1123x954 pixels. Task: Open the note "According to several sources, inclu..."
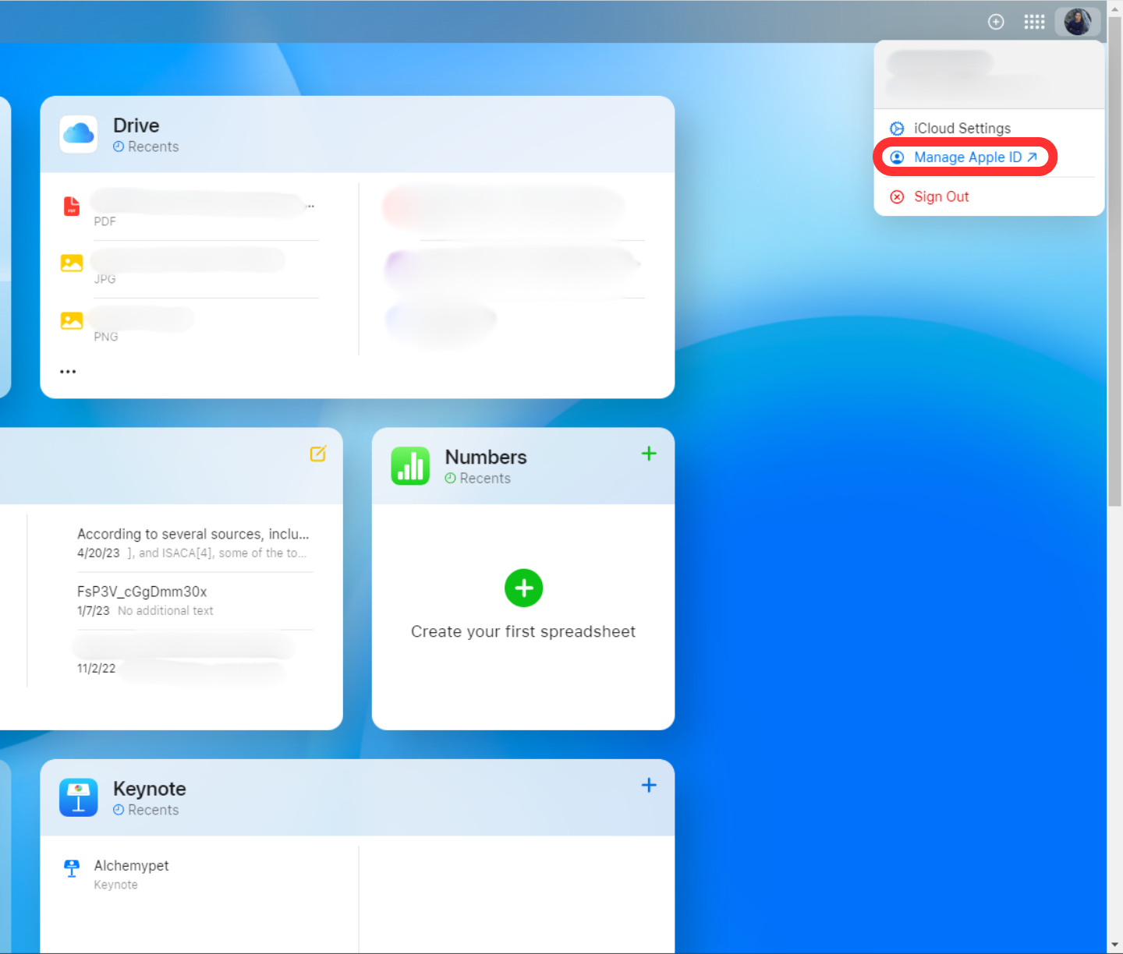pos(194,543)
